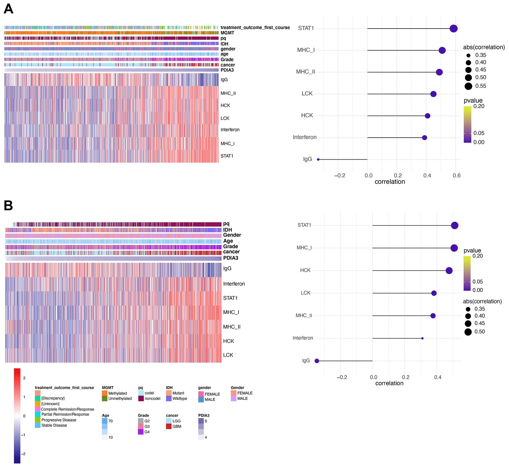Select the G3 grade swatch

pos(141,426)
